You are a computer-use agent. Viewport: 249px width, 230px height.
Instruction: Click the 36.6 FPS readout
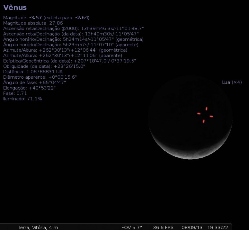[163, 227]
